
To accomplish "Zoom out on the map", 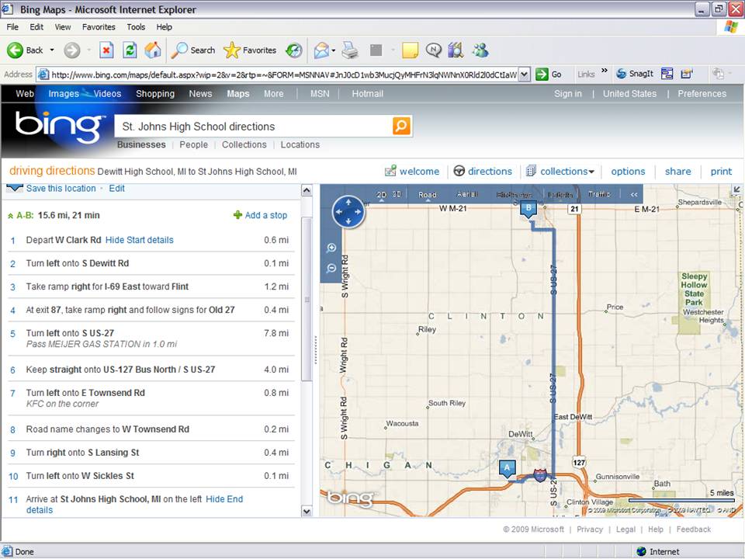I will (331, 269).
